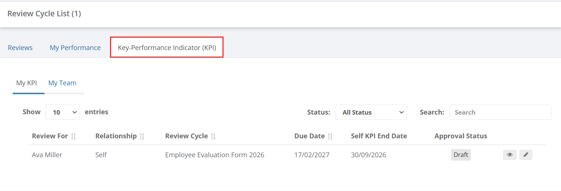Switch to the My Performance tab
This screenshot has height=191, width=561.
point(75,47)
